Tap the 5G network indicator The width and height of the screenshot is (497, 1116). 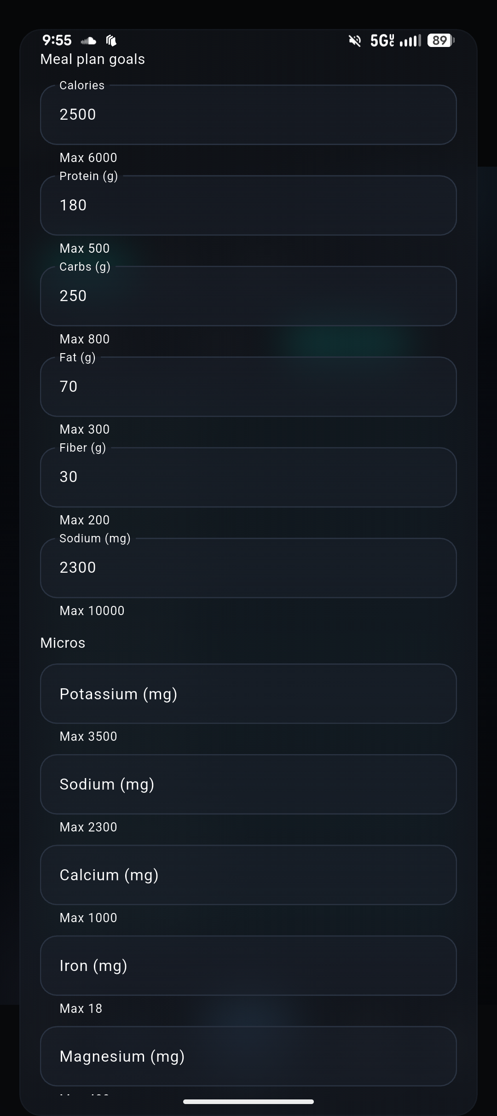pyautogui.click(x=382, y=41)
